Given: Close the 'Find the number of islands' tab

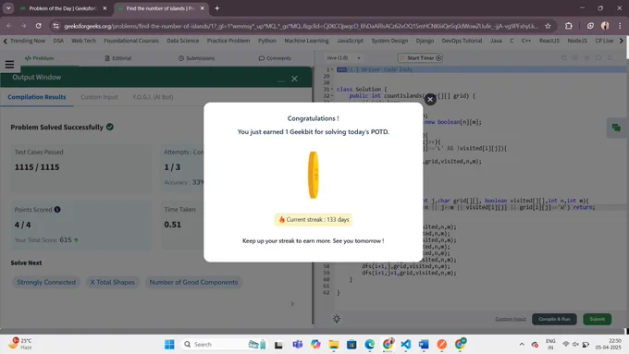Looking at the screenshot, I should point(203,8).
